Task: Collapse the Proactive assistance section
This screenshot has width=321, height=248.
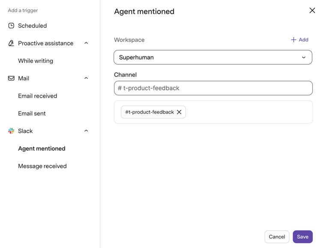Action: 86,43
